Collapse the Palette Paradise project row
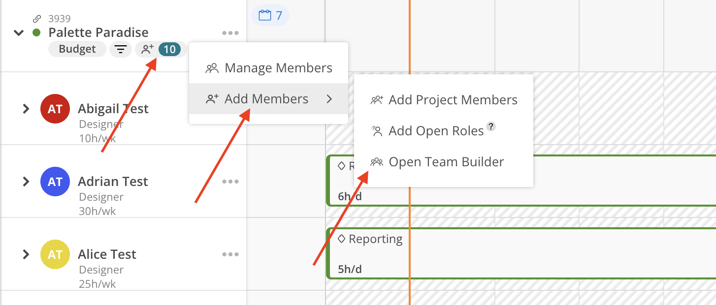716x305 pixels. (x=19, y=33)
